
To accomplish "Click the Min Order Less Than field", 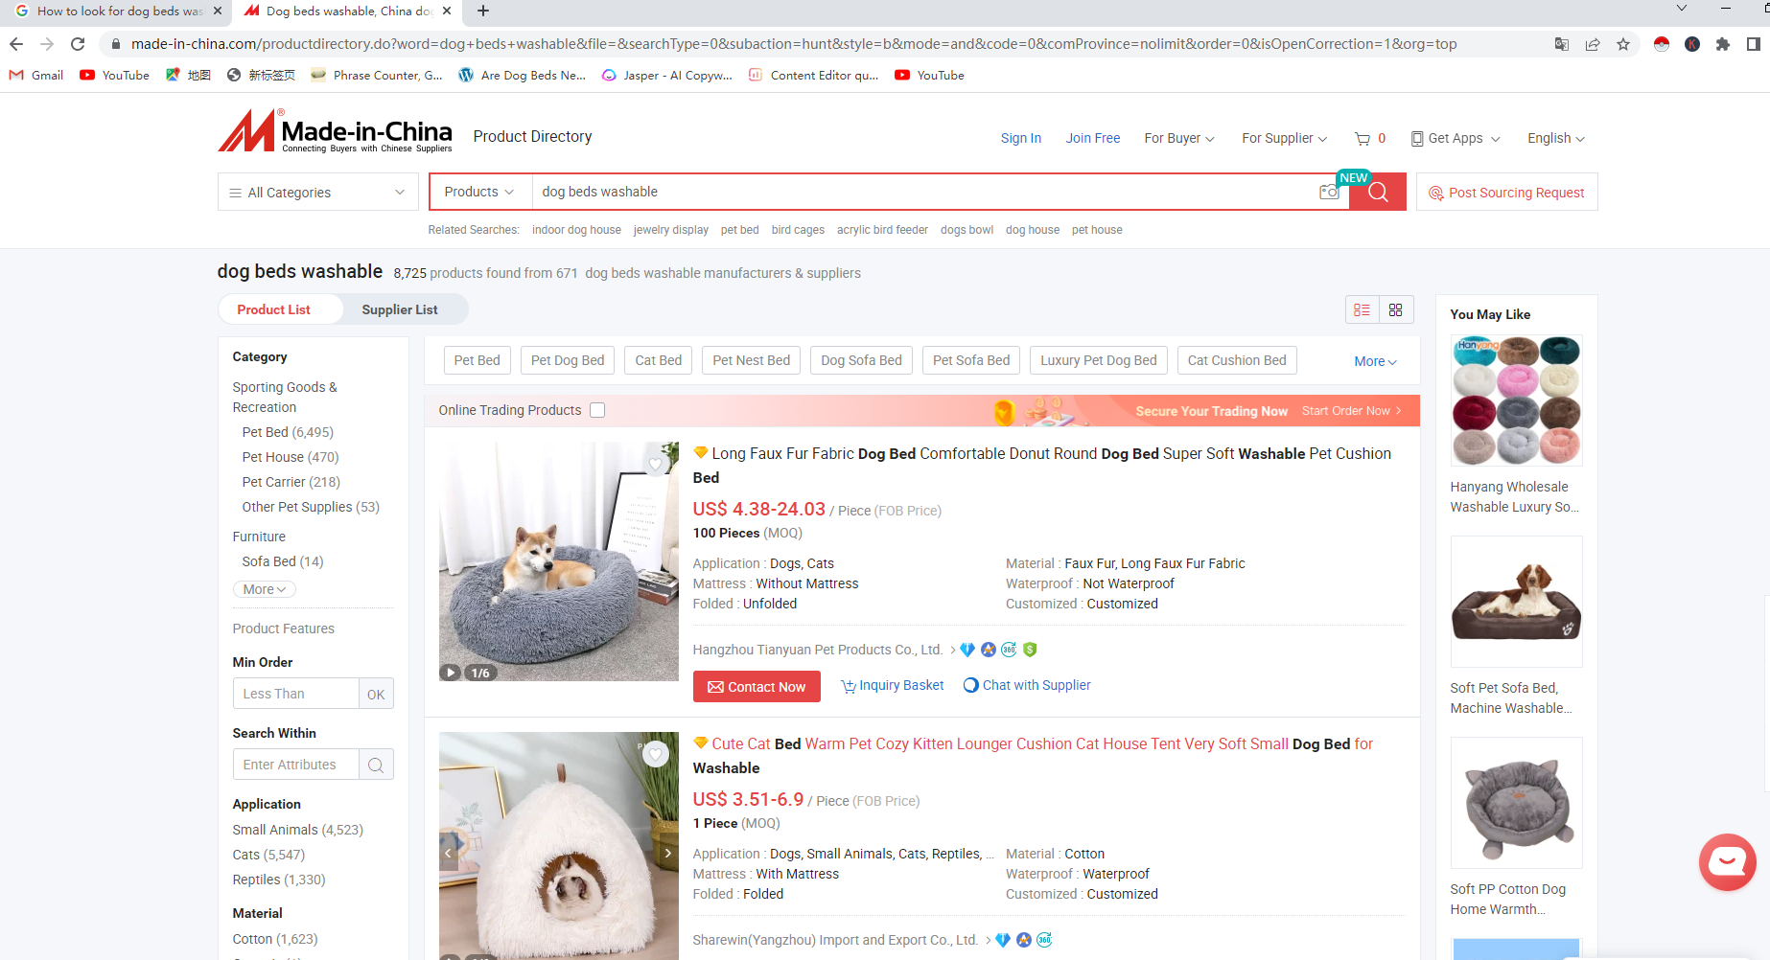I will coord(295,694).
